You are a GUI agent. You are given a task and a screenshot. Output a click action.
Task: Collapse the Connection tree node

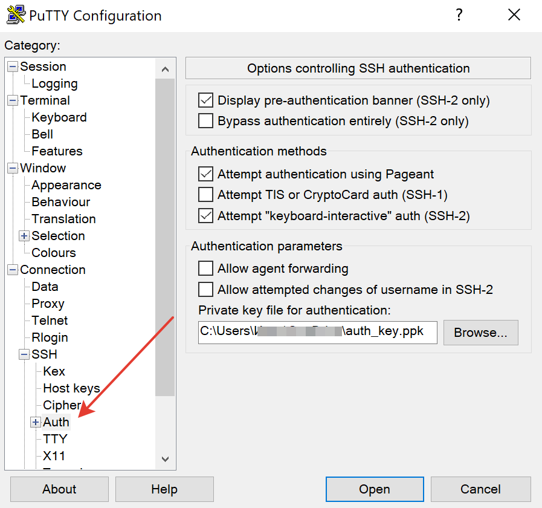(x=13, y=270)
